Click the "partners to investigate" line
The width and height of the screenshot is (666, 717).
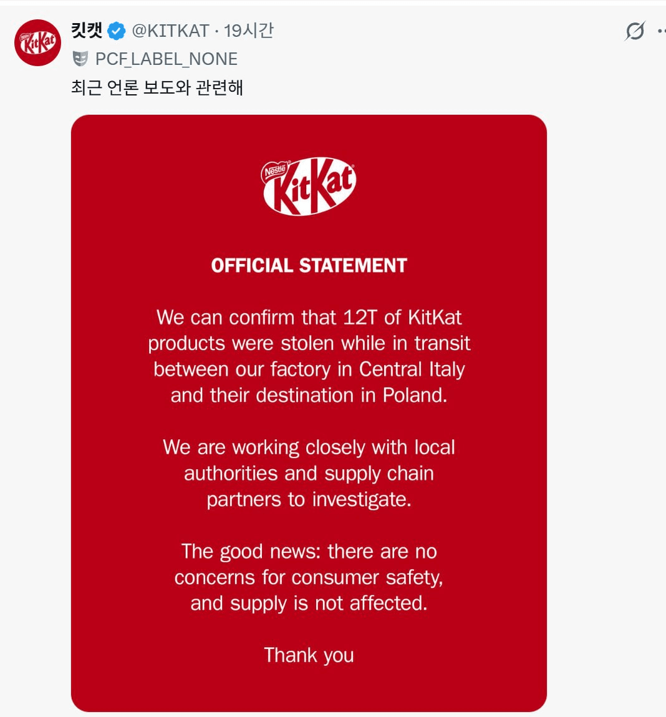tap(309, 499)
